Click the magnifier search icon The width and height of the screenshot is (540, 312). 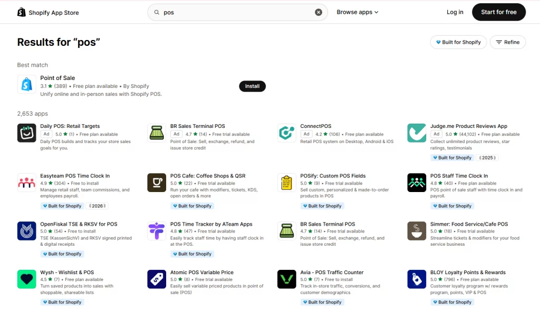tap(157, 13)
